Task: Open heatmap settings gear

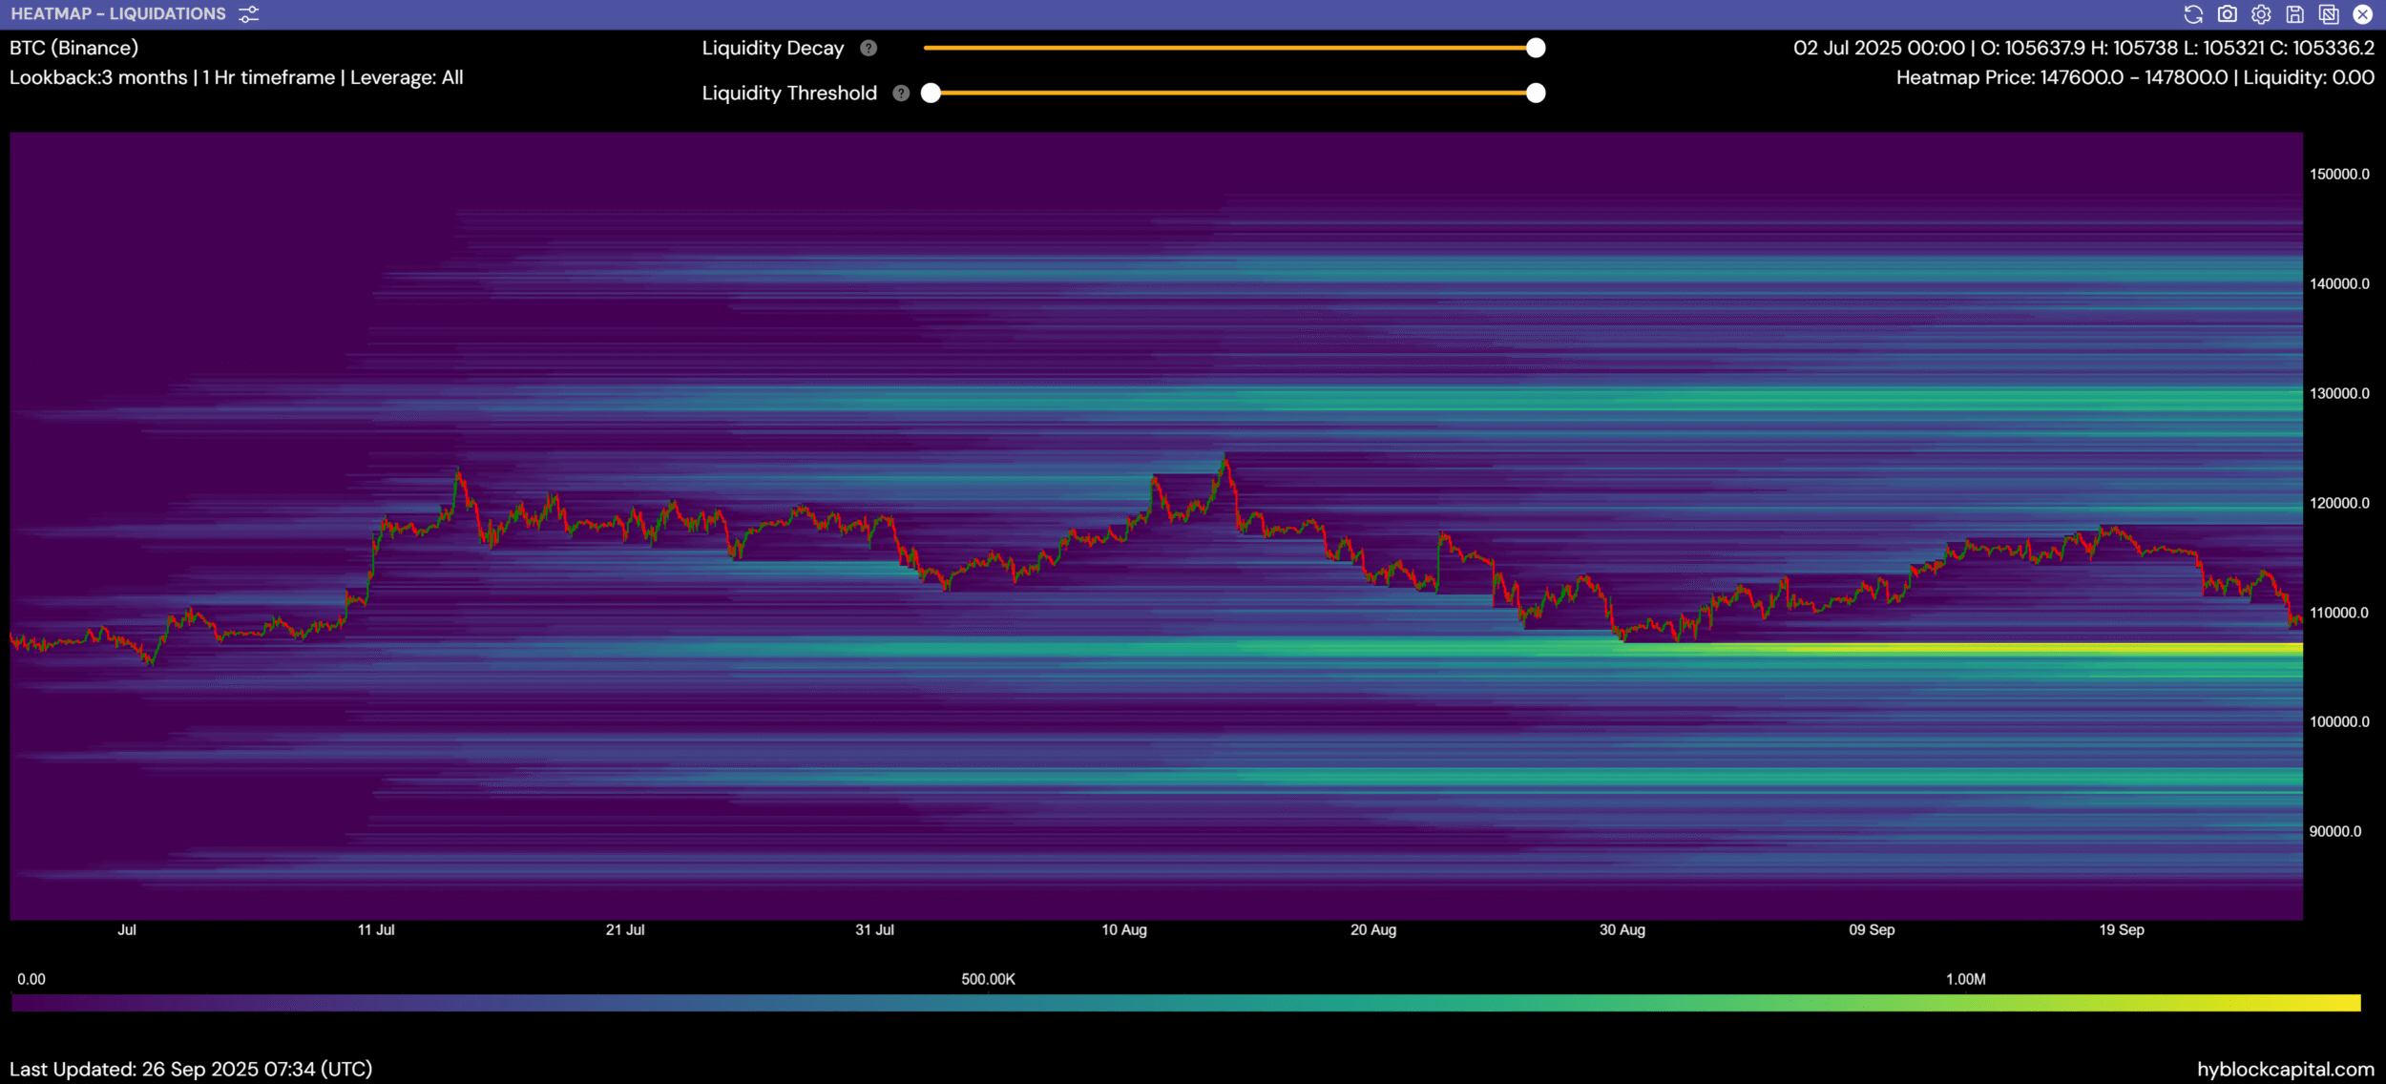Action: tap(2261, 14)
